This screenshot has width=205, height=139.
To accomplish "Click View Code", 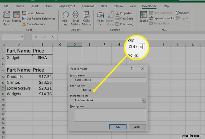I will click(x=124, y=19).
